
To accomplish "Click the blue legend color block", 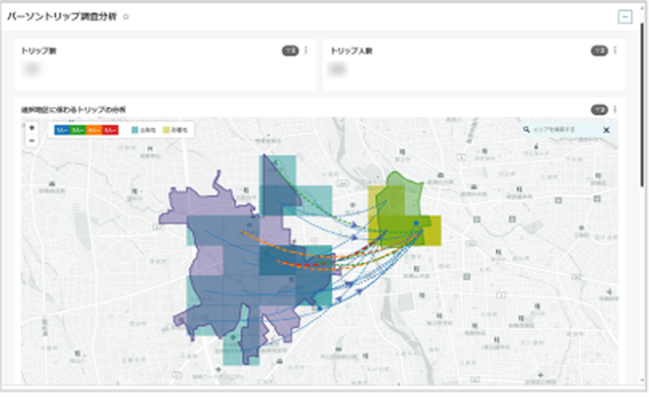I will point(62,130).
